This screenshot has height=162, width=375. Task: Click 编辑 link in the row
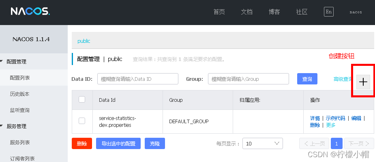tap(356, 118)
